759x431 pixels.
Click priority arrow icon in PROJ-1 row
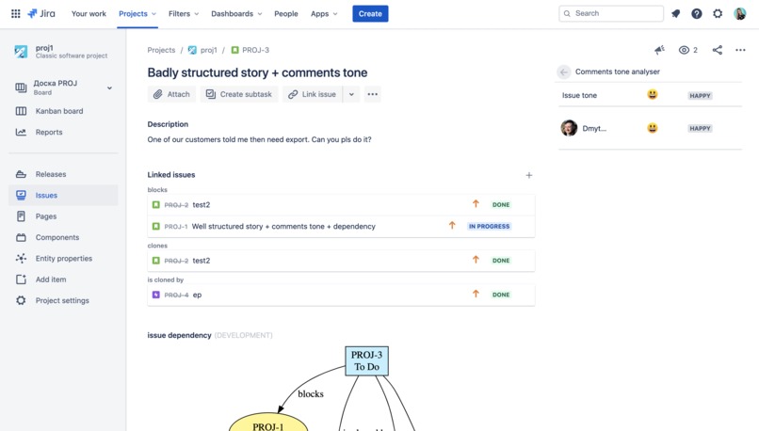452,226
